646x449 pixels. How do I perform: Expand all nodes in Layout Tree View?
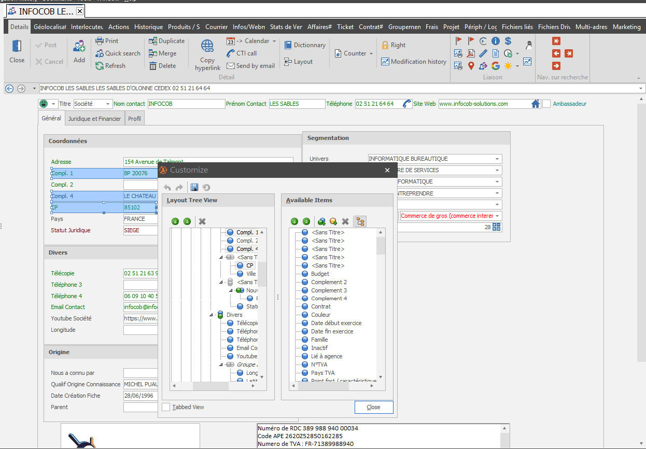pos(176,221)
